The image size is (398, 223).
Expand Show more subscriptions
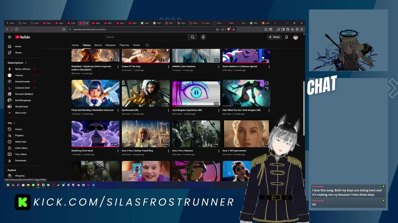(21, 113)
